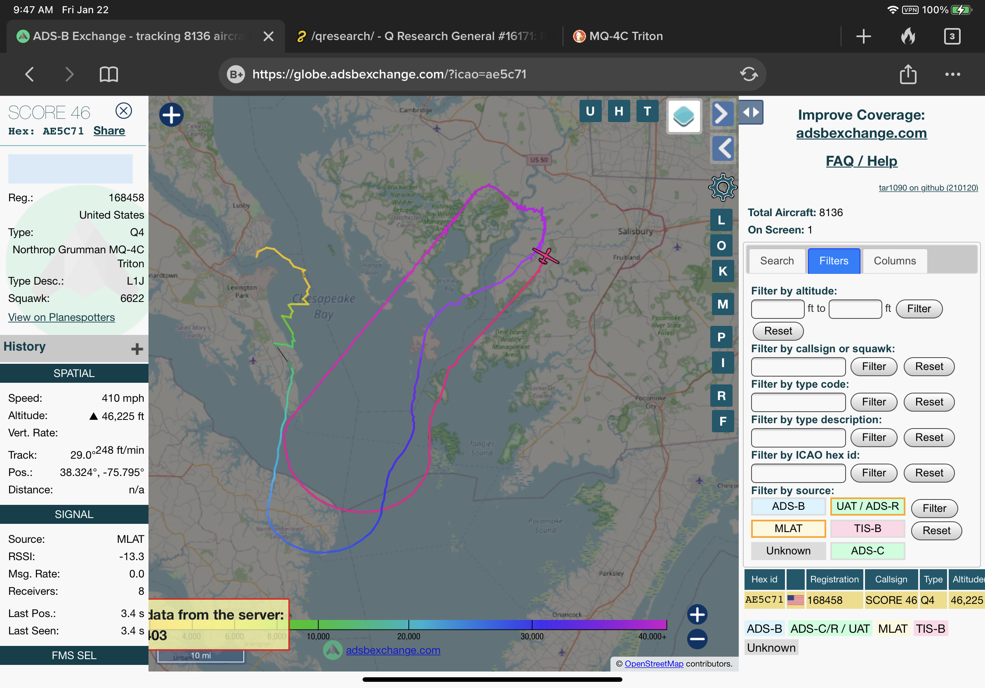Open the map settings gear
Viewport: 985px width, 688px height.
[x=723, y=187]
